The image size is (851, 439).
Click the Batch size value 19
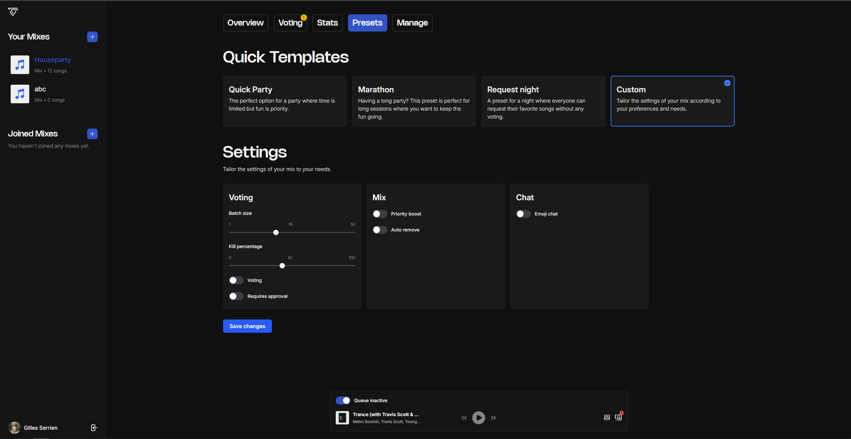coord(290,224)
